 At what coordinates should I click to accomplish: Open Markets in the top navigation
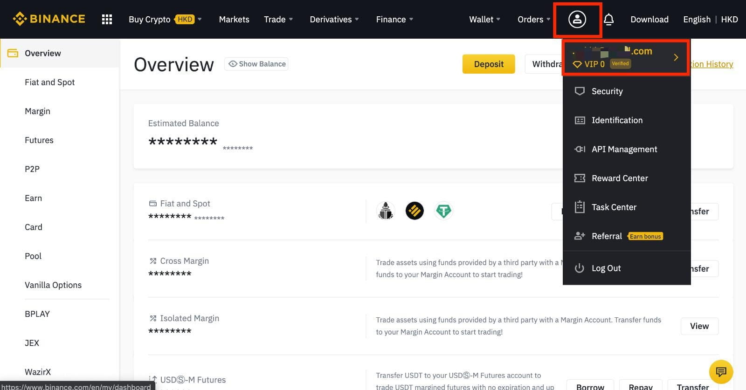(x=234, y=19)
